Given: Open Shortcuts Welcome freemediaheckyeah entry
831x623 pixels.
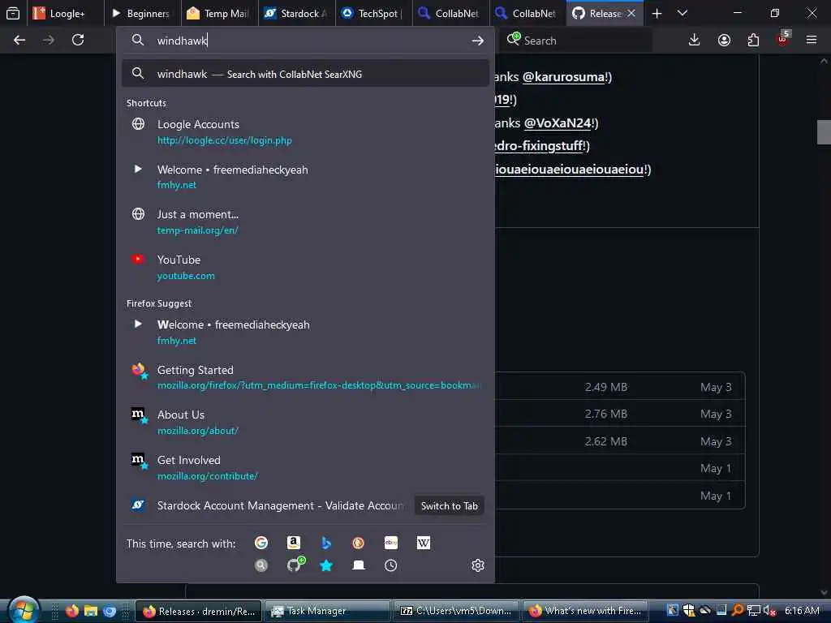Looking at the screenshot, I should pos(306,177).
